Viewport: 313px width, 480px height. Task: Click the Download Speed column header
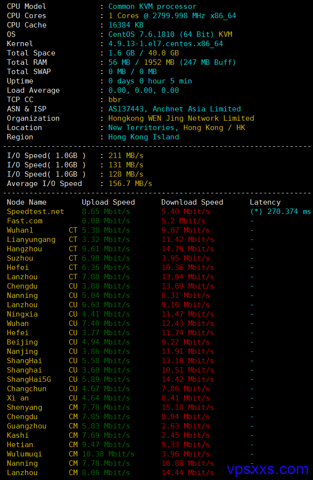[x=192, y=202]
